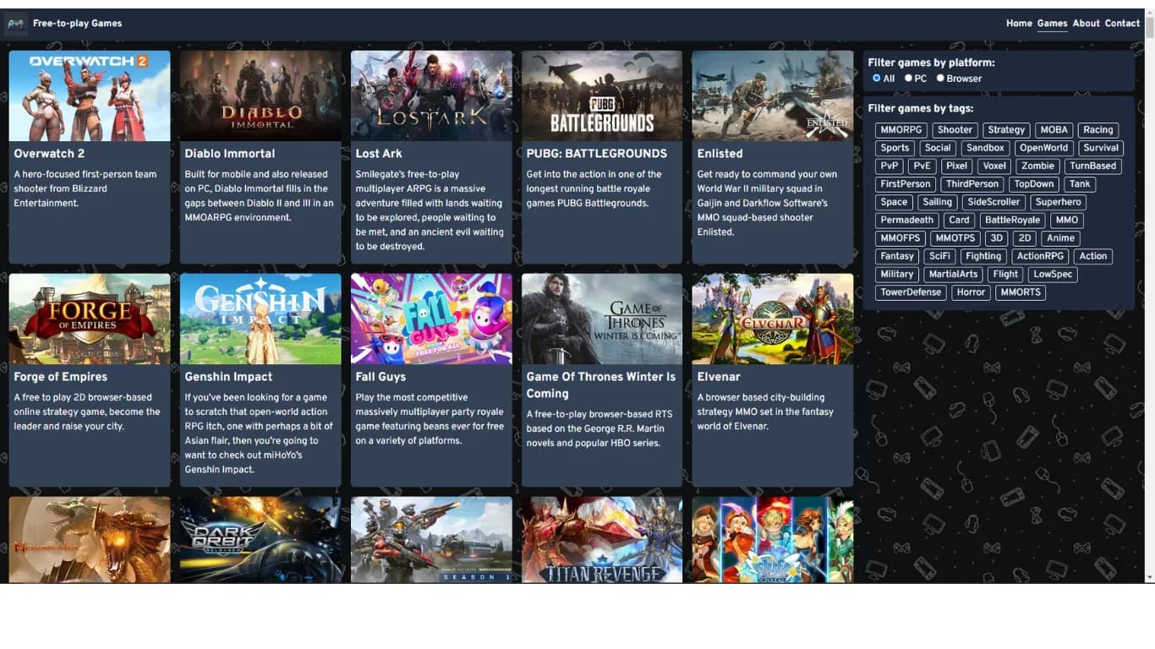This screenshot has width=1155, height=649.
Task: Click the Fall Guys thumbnail
Action: pyautogui.click(x=431, y=319)
